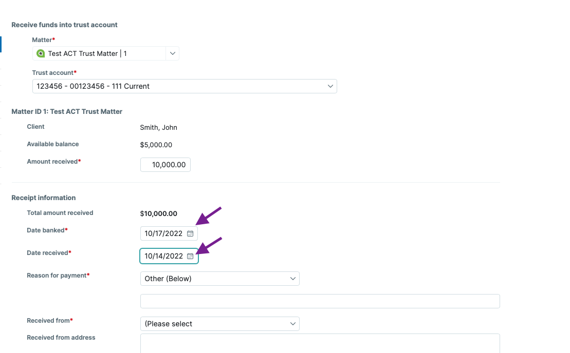Click the Amount received label
The height and width of the screenshot is (353, 570).
(54, 162)
